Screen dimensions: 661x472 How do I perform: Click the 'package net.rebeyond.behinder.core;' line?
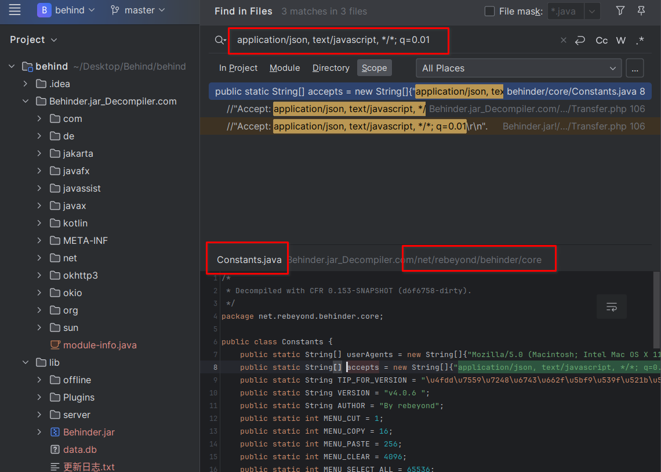tap(302, 316)
